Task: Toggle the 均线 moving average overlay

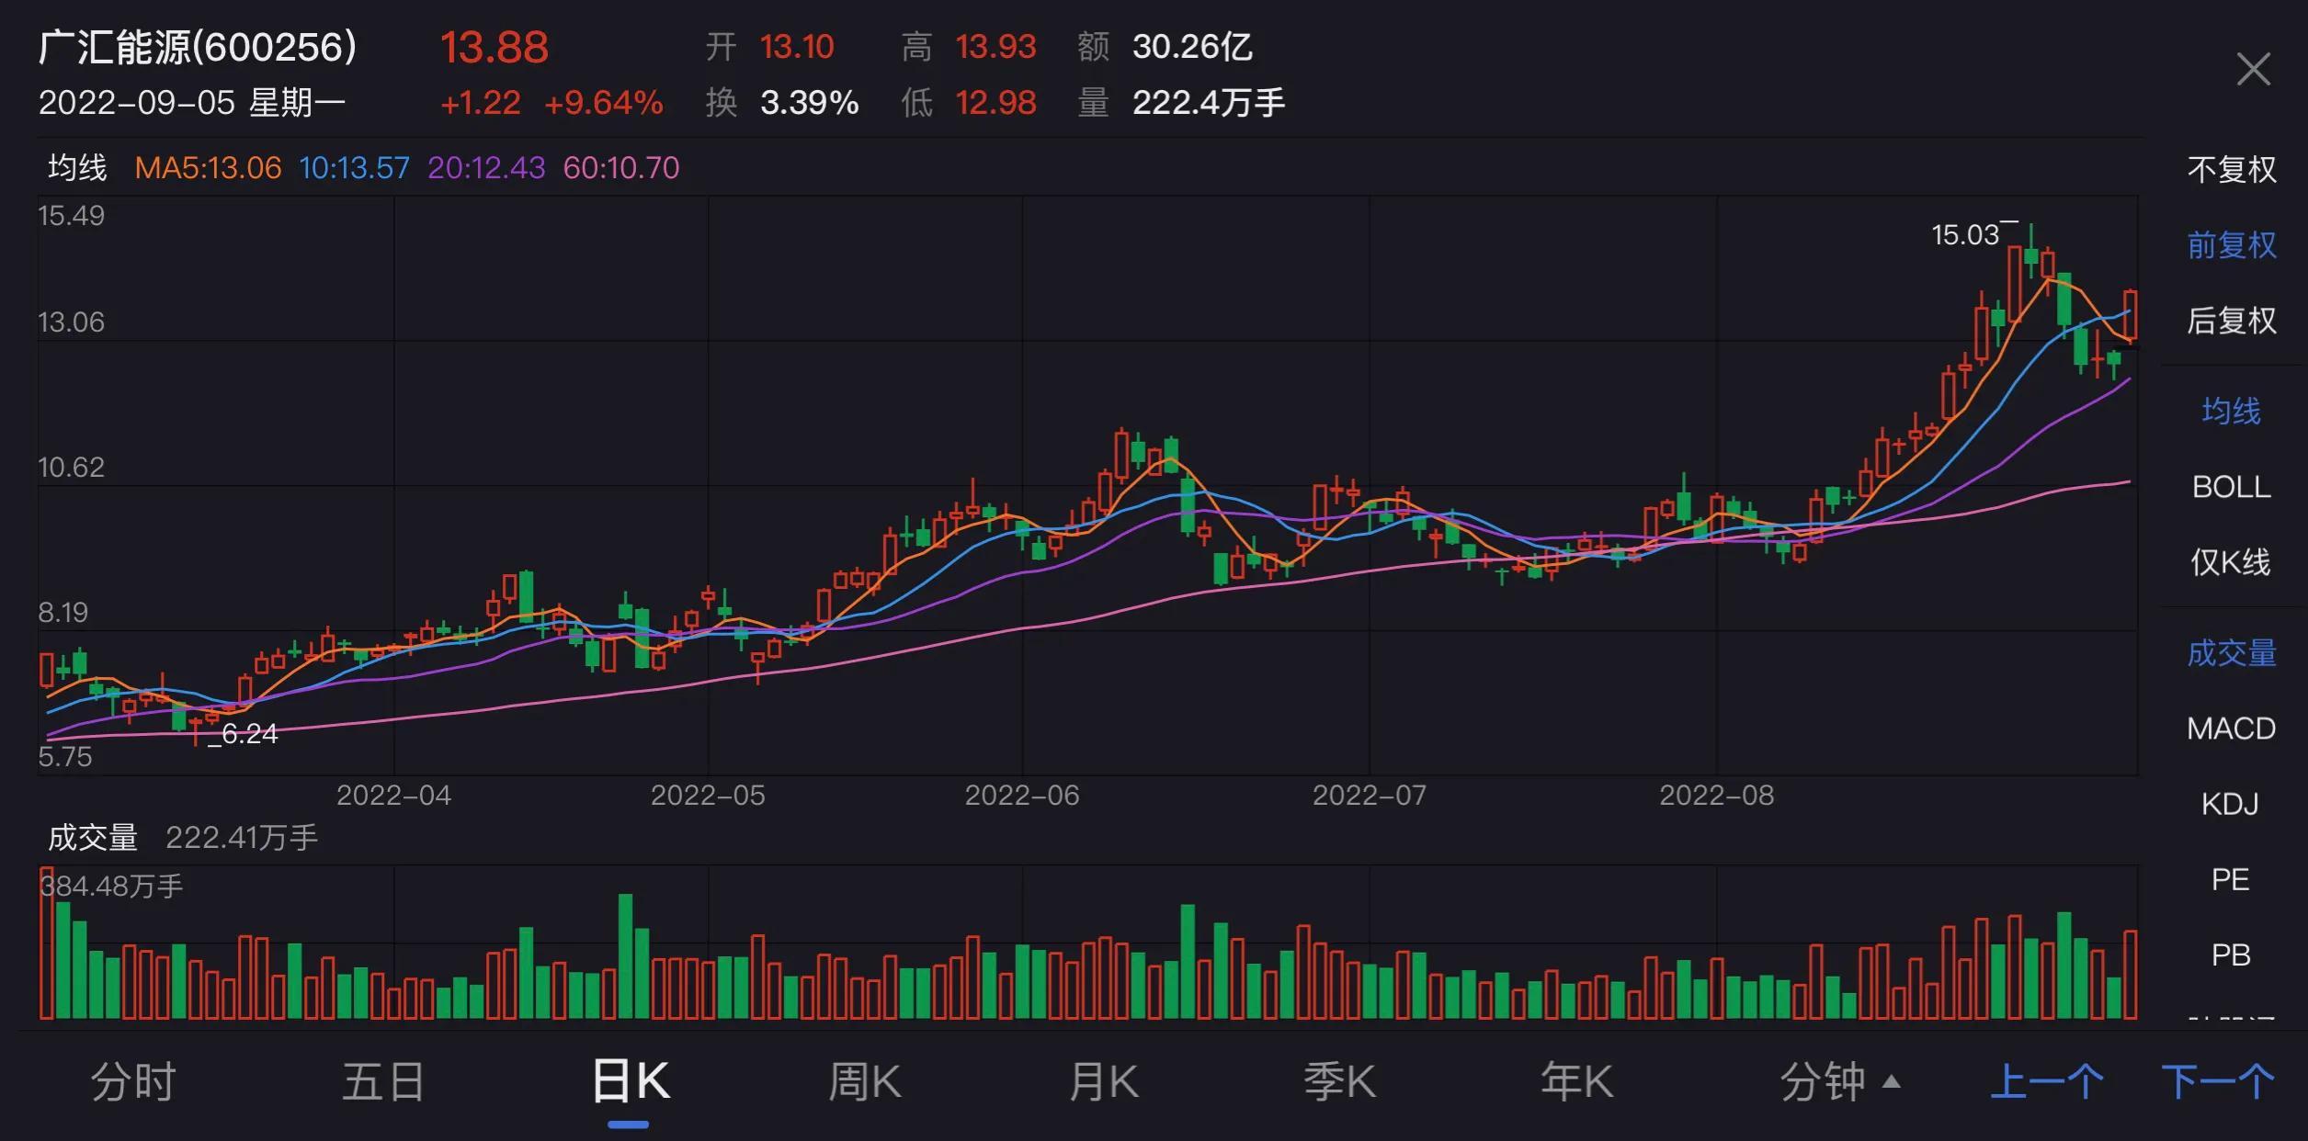Action: 2231,411
